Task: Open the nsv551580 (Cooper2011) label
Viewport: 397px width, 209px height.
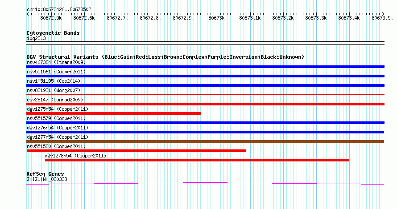Action: [x=56, y=146]
